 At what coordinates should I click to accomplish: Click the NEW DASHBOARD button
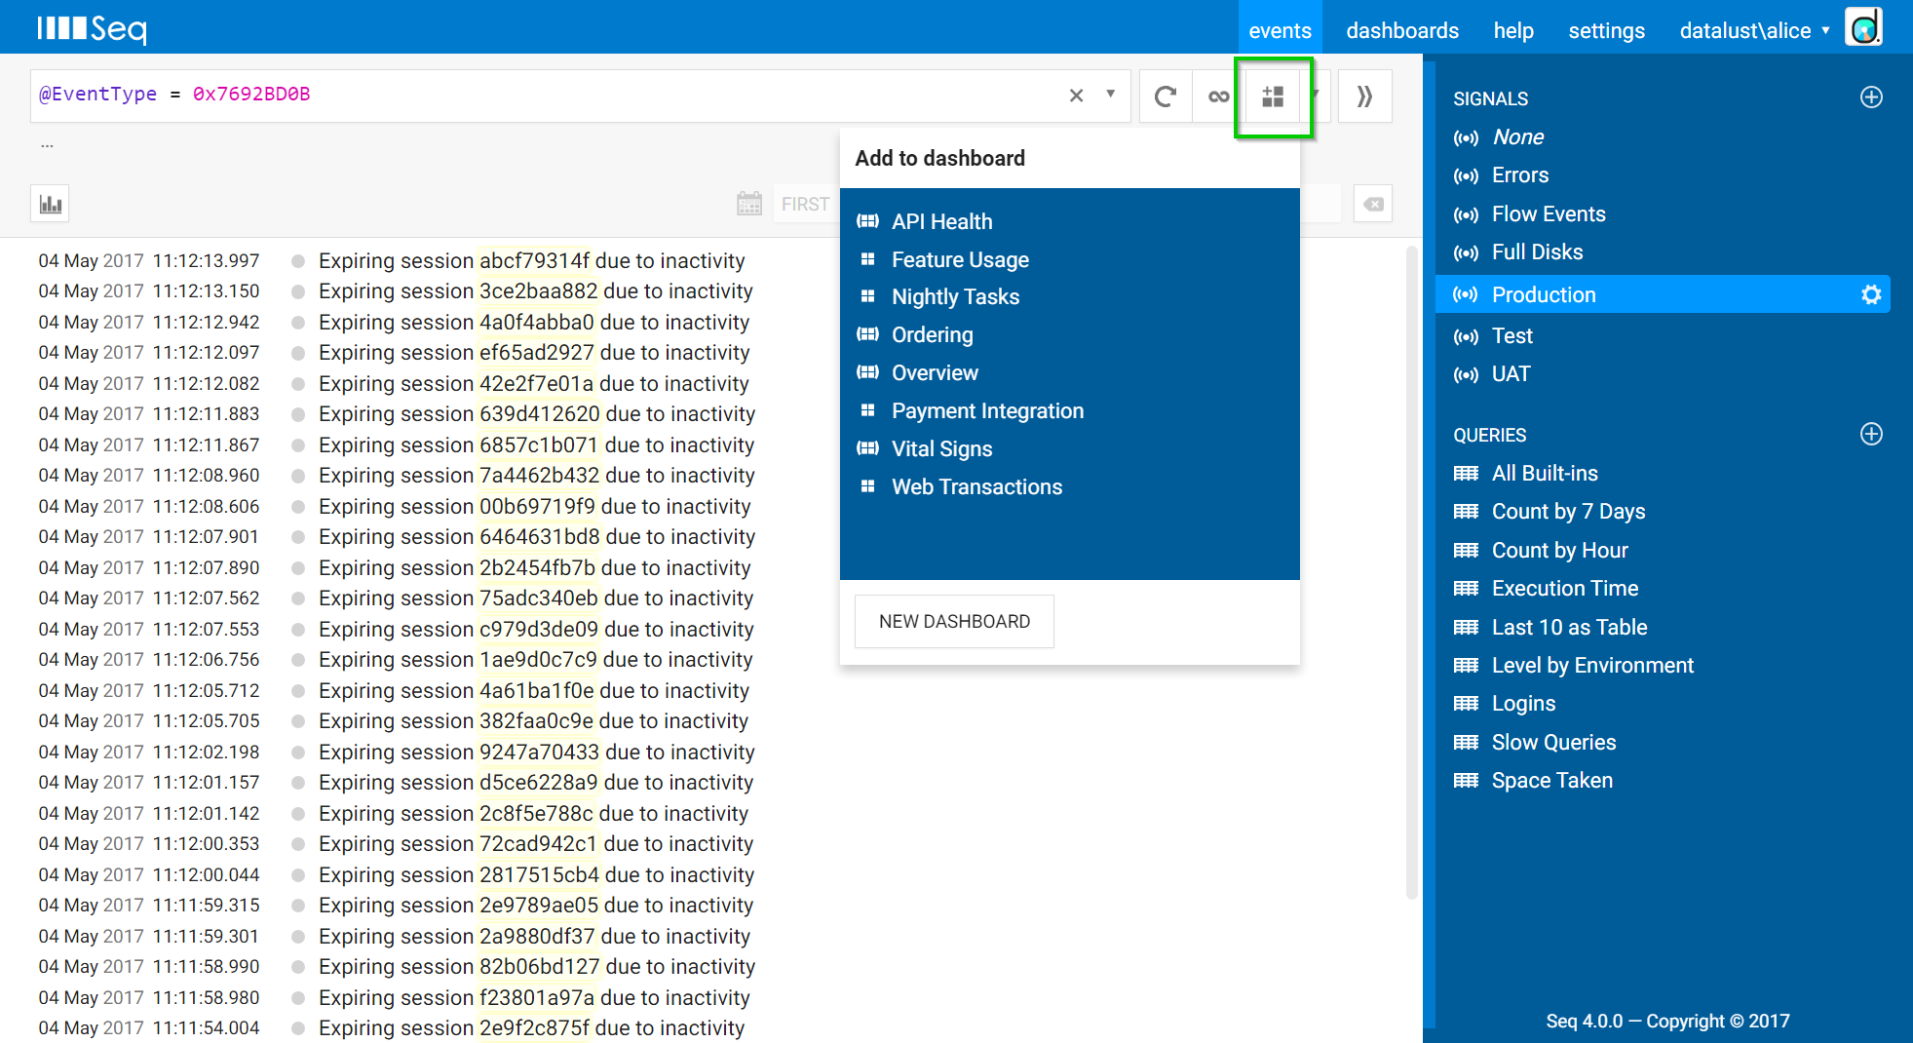(x=954, y=622)
